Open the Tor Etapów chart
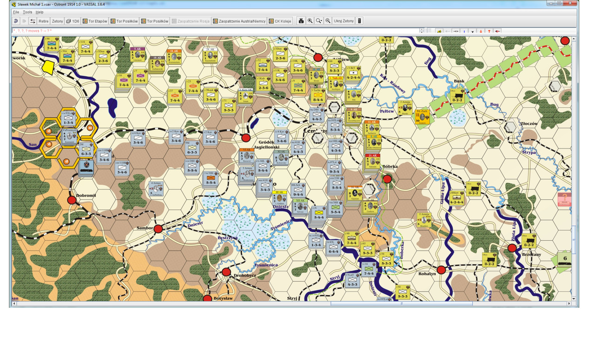This screenshot has width=596, height=344. 95,21
